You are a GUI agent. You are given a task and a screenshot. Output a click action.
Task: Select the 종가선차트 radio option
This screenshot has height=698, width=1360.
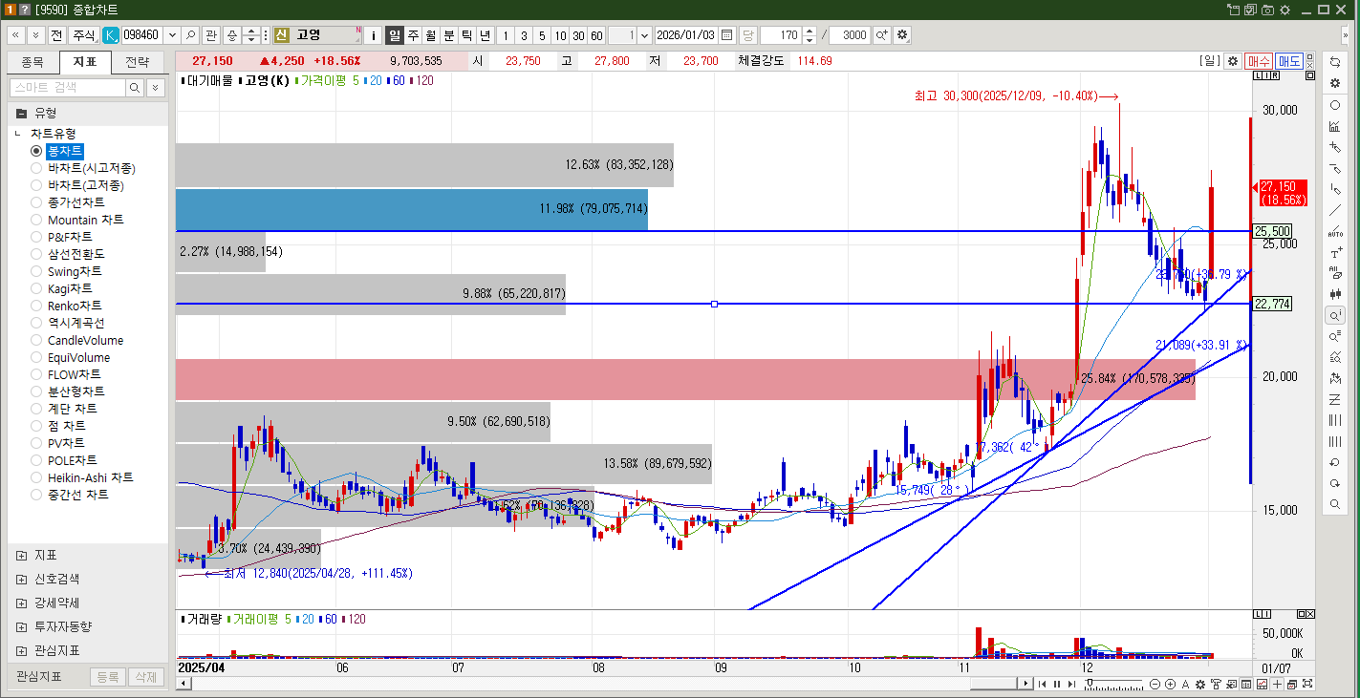point(36,202)
